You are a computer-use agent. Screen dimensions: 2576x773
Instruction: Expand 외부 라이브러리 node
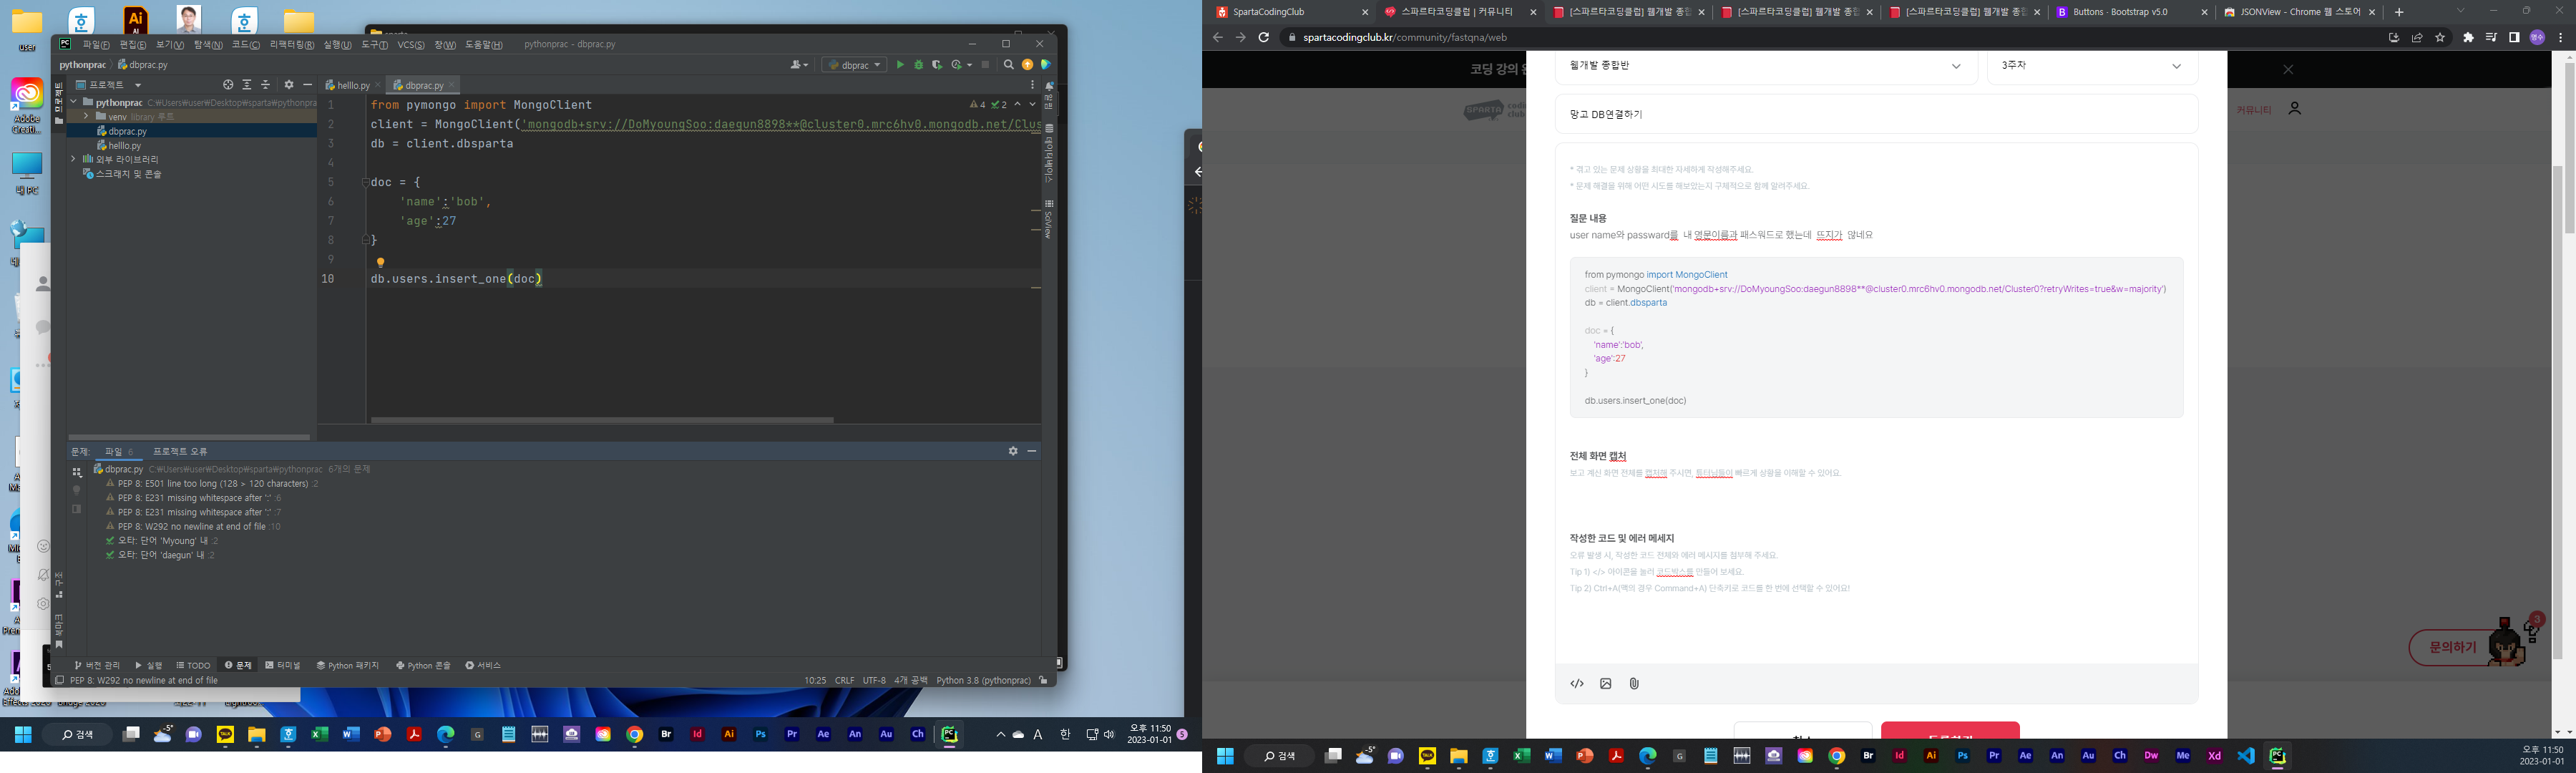point(73,159)
